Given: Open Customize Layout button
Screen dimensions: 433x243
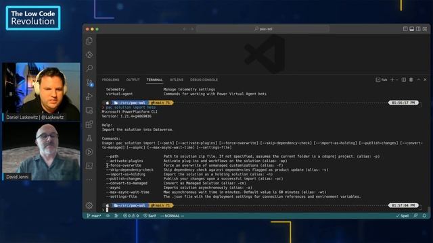Looking at the screenshot, I should point(425,29).
